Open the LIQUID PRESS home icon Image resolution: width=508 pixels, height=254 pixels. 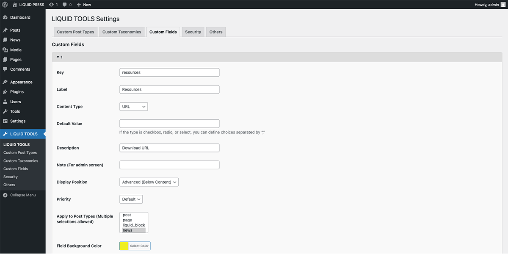(x=15, y=5)
